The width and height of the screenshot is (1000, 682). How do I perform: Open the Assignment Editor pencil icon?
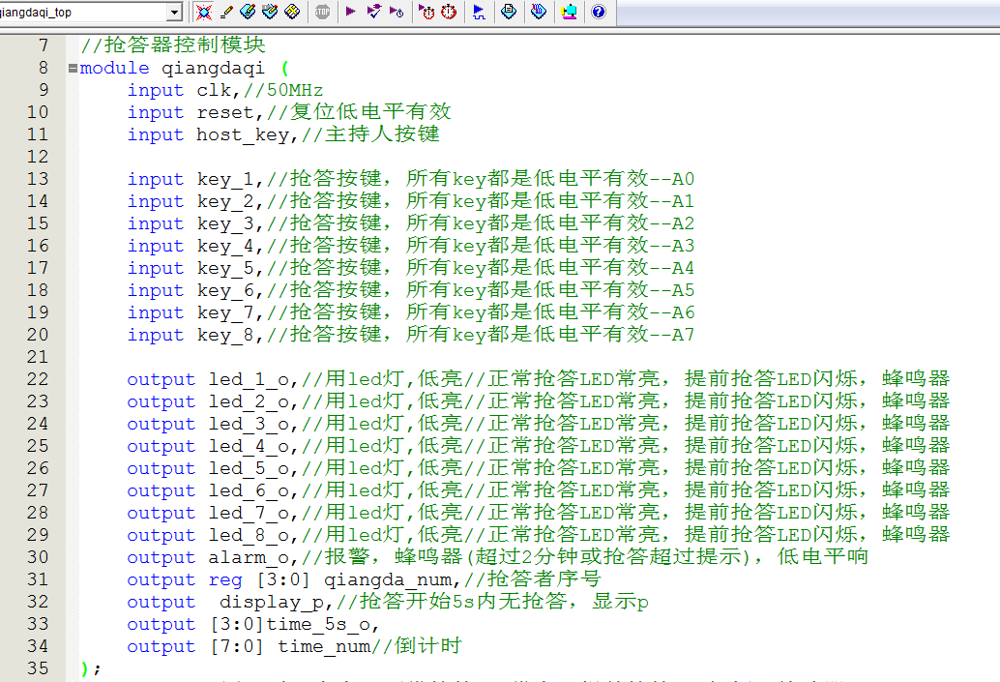(225, 12)
